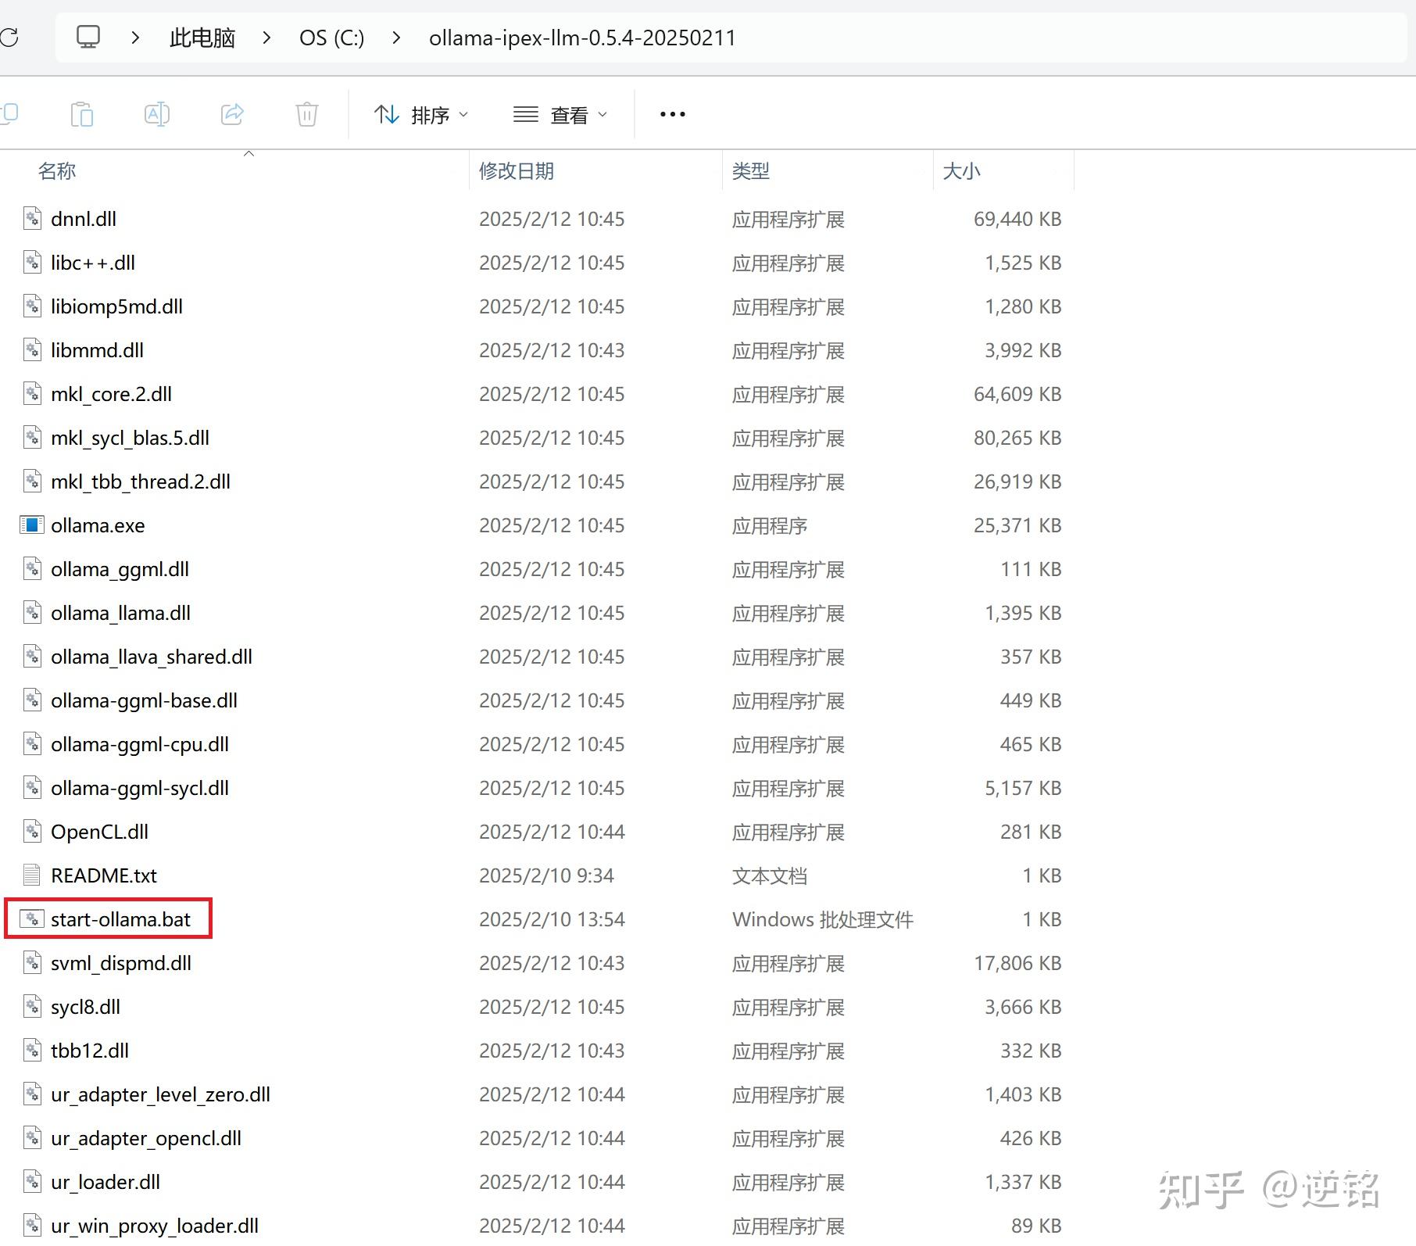Click the date 2025/2/10 13:54
Image resolution: width=1416 pixels, height=1246 pixels.
[x=552, y=919]
